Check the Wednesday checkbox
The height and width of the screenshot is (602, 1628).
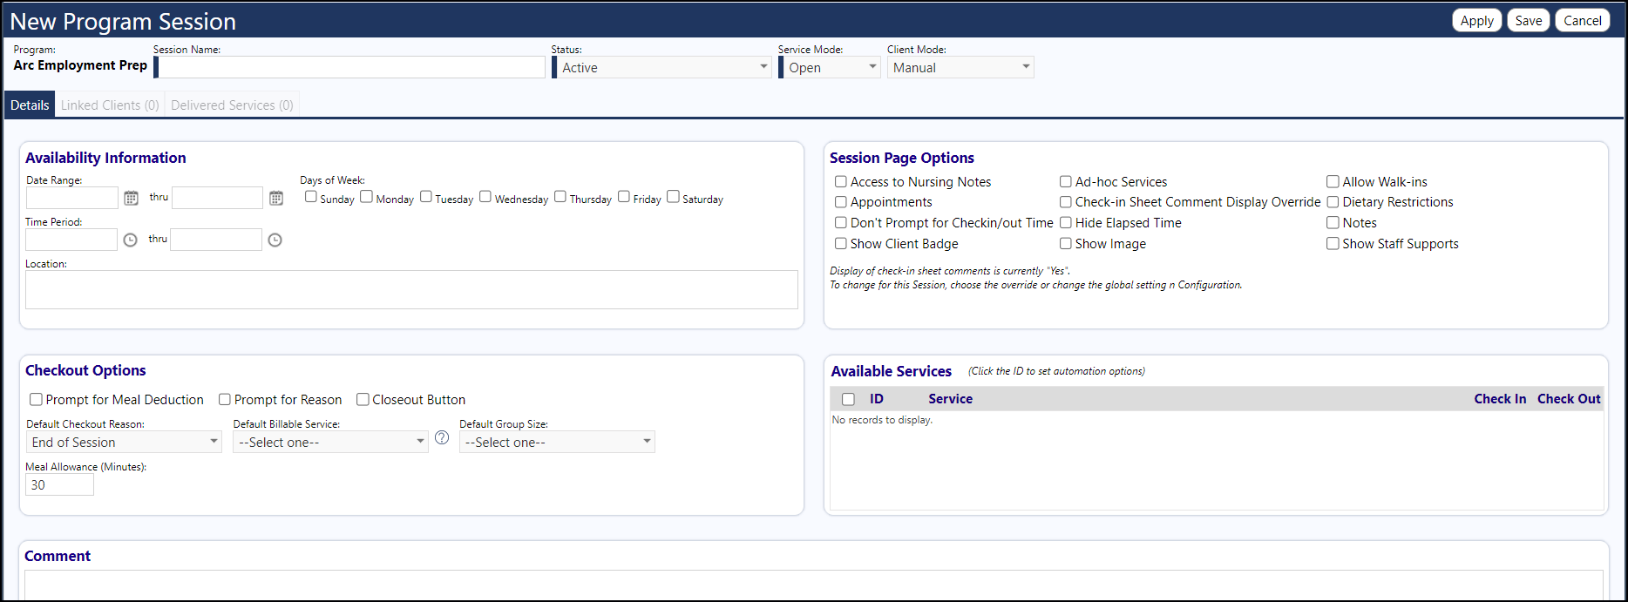(x=485, y=197)
